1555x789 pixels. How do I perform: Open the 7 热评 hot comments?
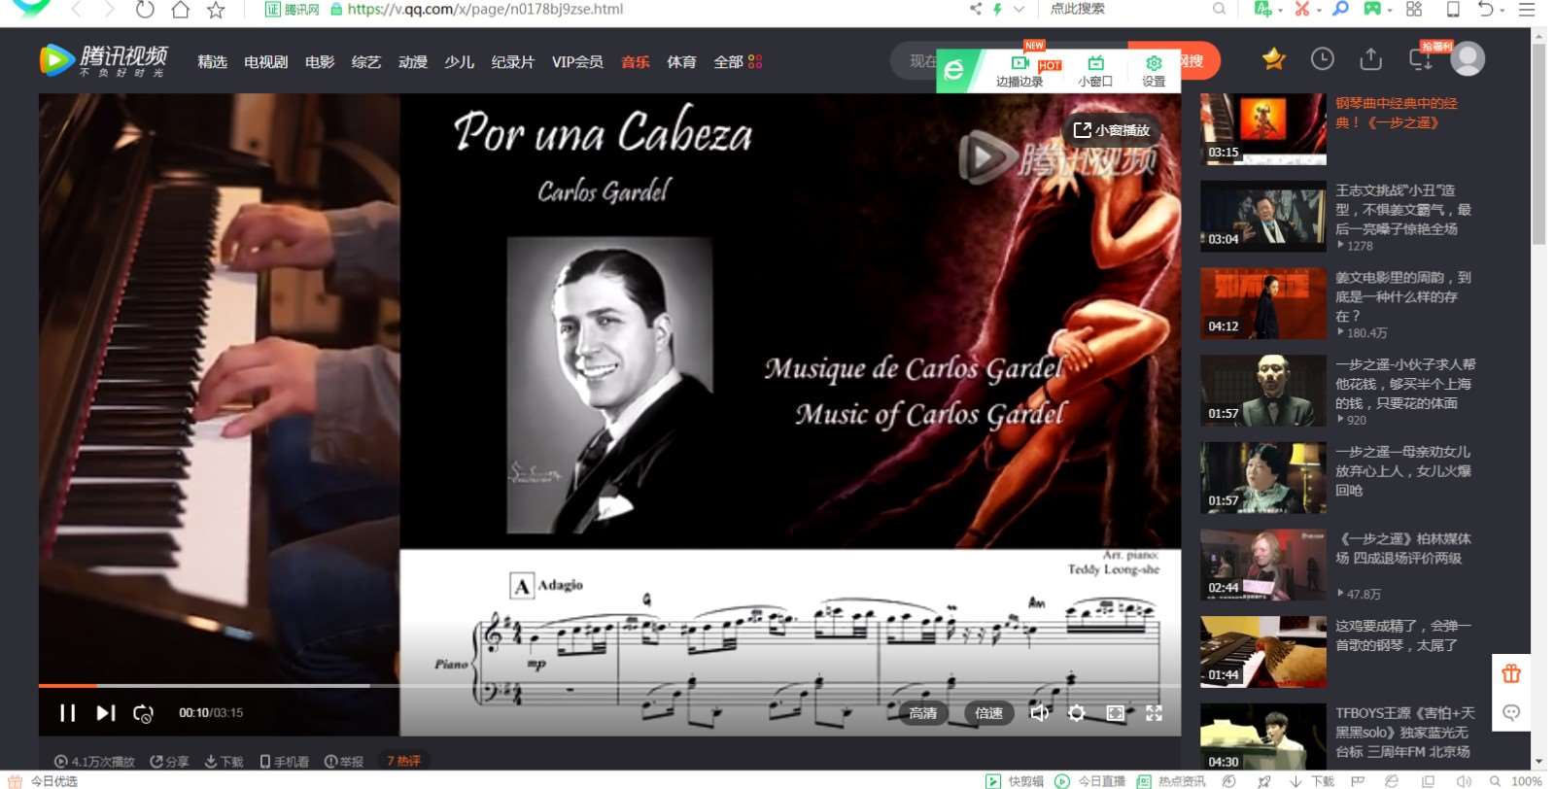pyautogui.click(x=403, y=762)
